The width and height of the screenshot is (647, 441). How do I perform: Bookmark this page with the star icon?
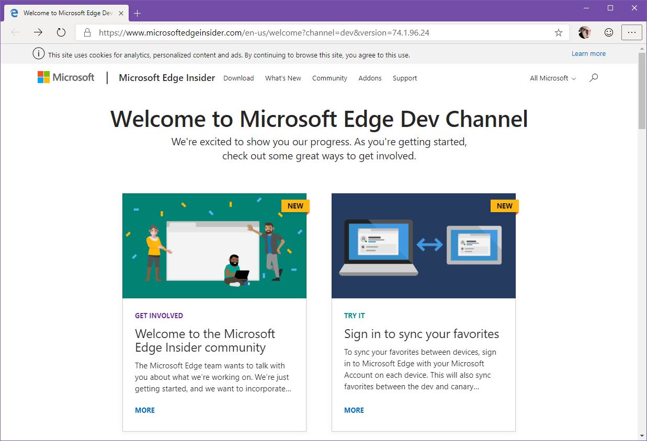point(559,32)
